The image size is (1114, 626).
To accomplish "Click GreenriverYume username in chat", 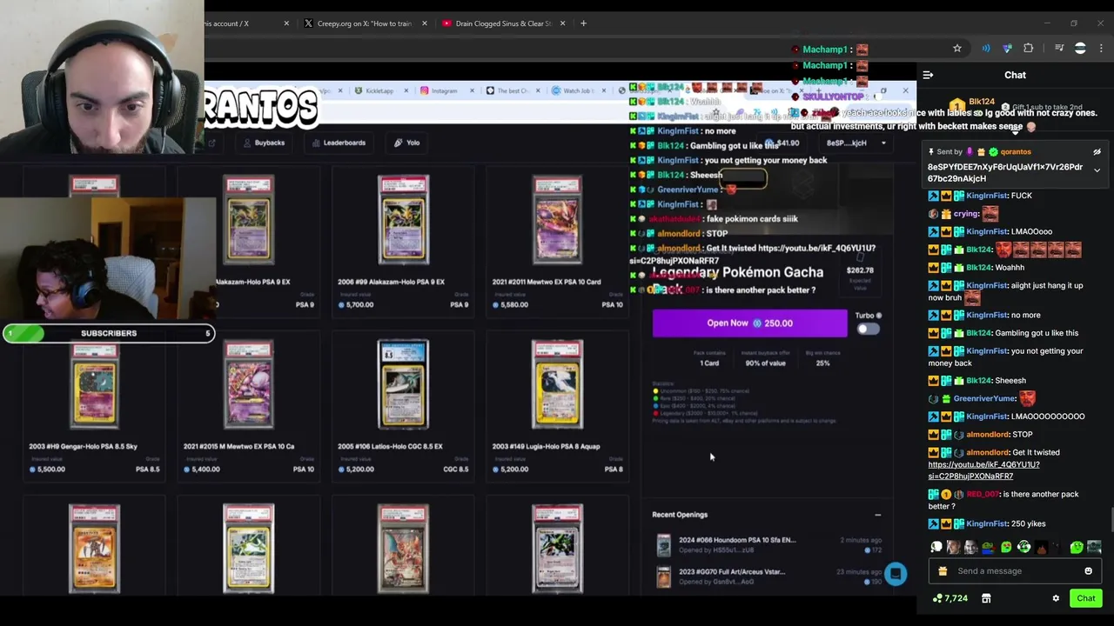I will [985, 398].
